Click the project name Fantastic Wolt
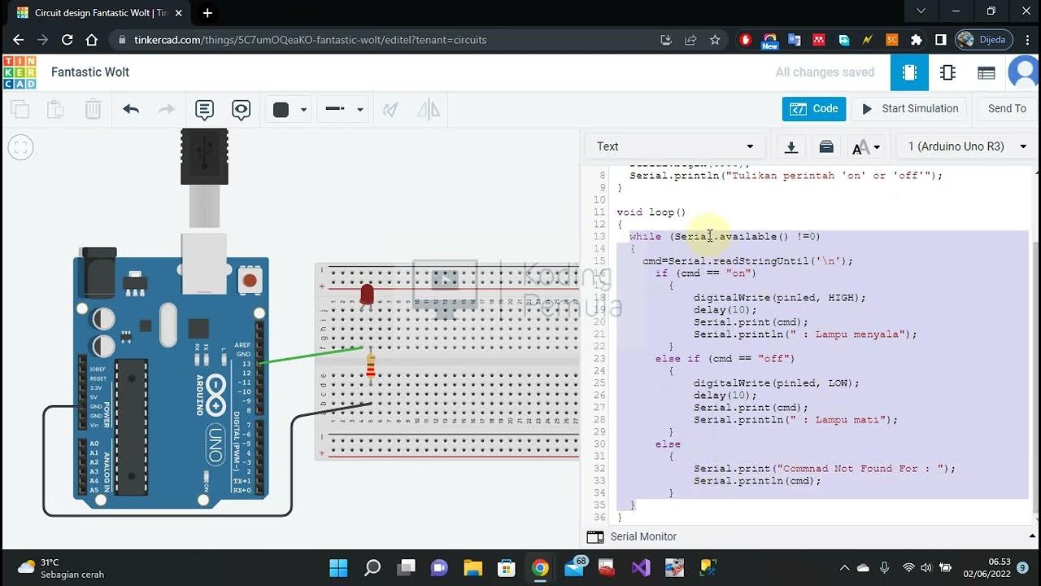Image resolution: width=1041 pixels, height=586 pixels. coord(90,72)
